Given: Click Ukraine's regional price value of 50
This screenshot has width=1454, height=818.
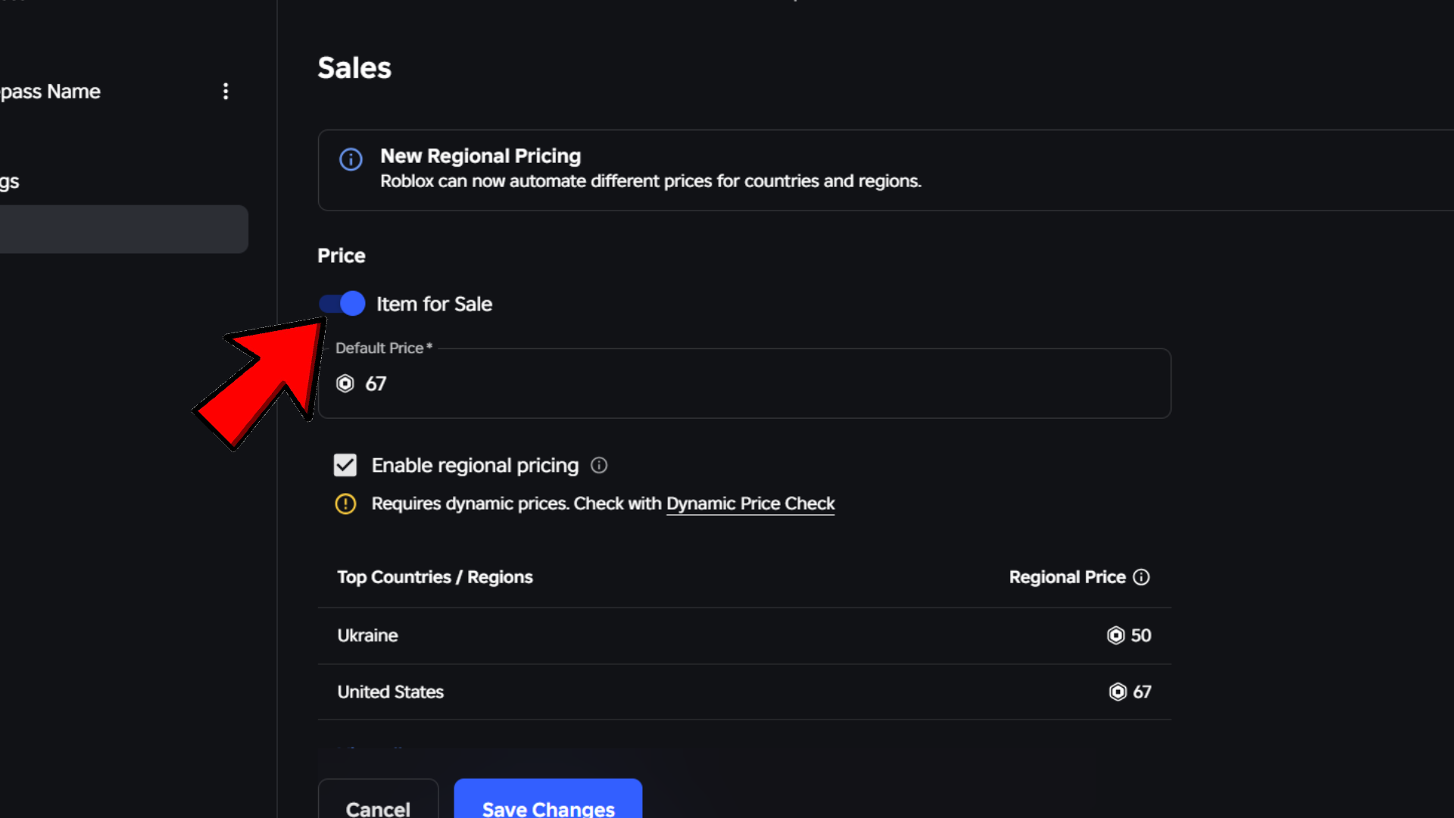Looking at the screenshot, I should pyautogui.click(x=1140, y=635).
